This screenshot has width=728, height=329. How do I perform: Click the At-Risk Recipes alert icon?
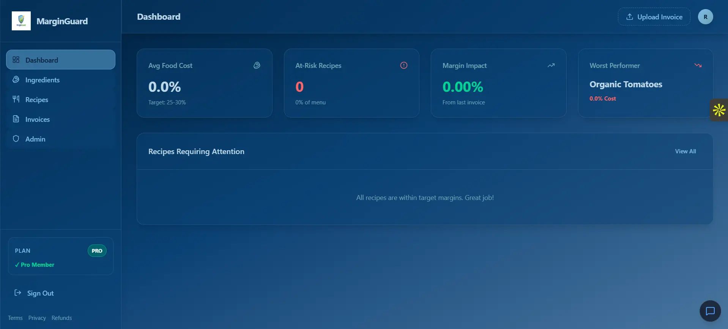pos(404,65)
